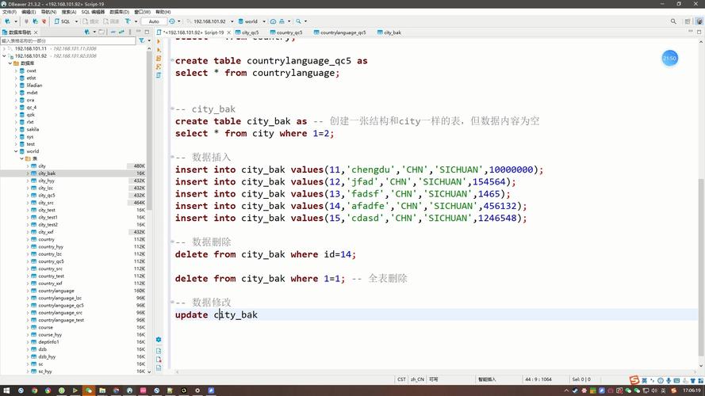Image resolution: width=705 pixels, height=396 pixels.
Task: Select the deptinfo1 table in navigator
Action: point(48,342)
